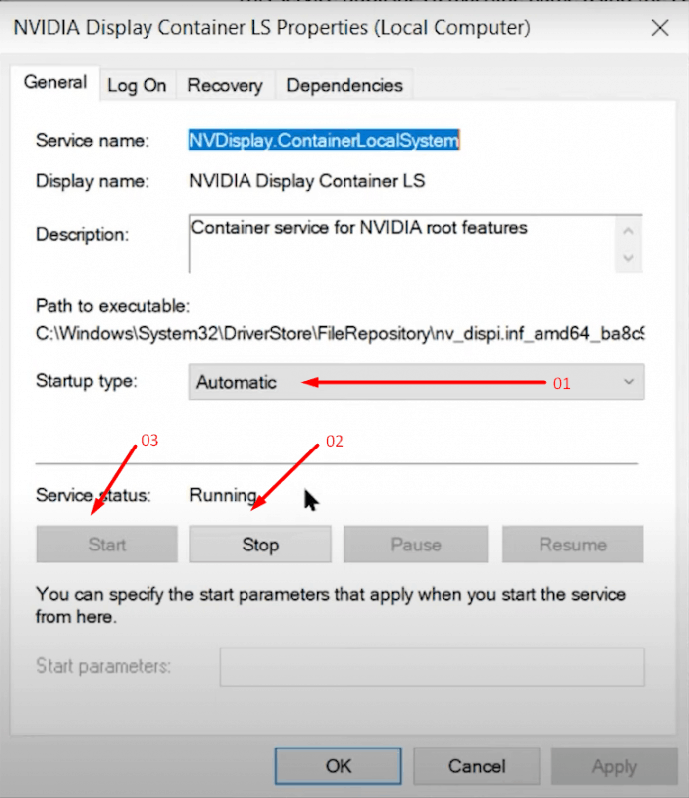Viewport: 689px width, 798px height.
Task: Click inside the Start parameters field
Action: click(x=432, y=666)
